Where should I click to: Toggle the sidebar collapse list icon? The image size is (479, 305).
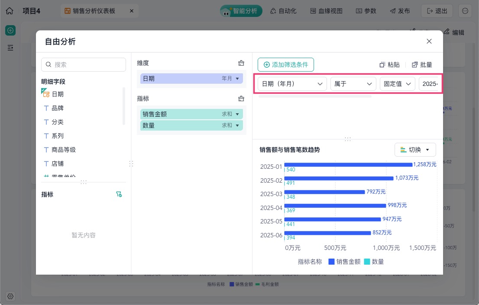coord(10,48)
